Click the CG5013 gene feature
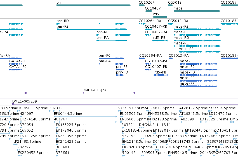 (x=171, y=5)
